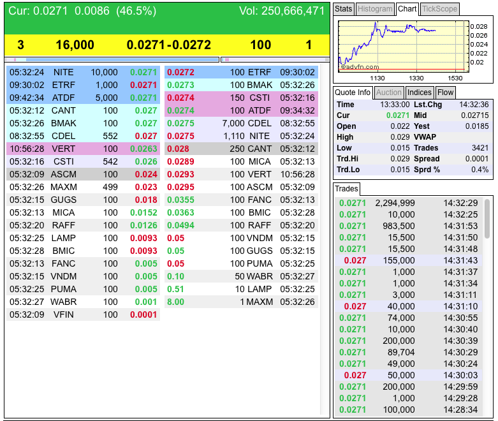Select the MAXM bid row of 499
498x421 pixels.
(x=83, y=187)
